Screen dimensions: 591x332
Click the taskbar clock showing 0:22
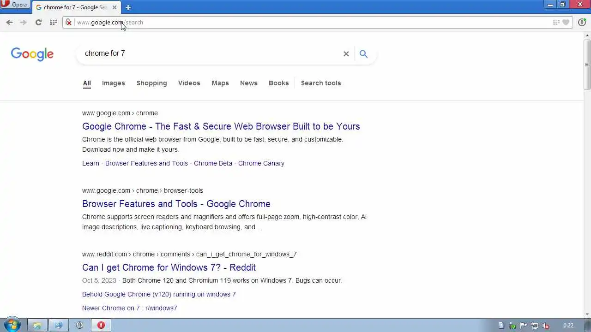(x=568, y=326)
